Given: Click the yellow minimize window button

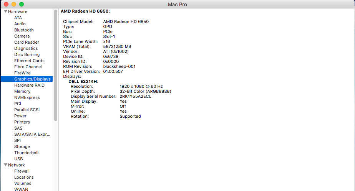Looking at the screenshot, I should 14,4.
